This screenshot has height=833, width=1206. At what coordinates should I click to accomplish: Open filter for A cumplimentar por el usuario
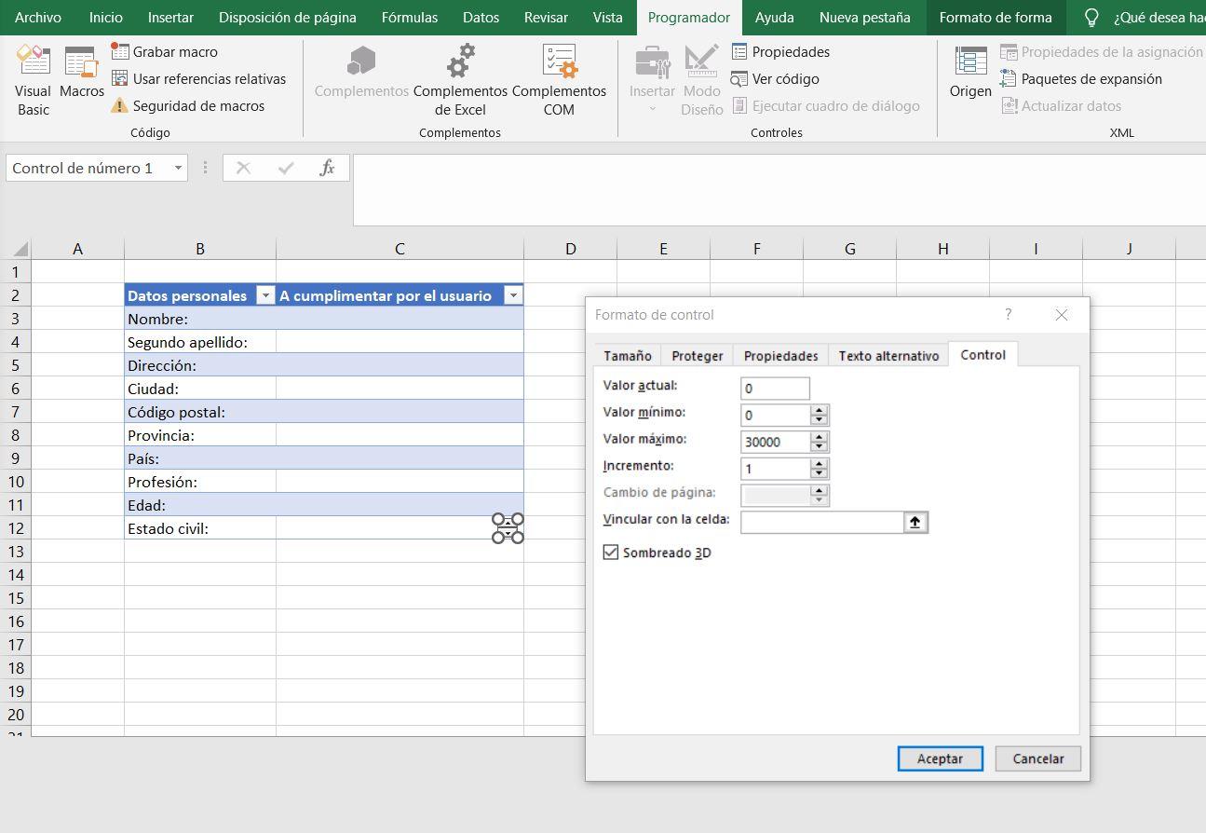tap(513, 294)
